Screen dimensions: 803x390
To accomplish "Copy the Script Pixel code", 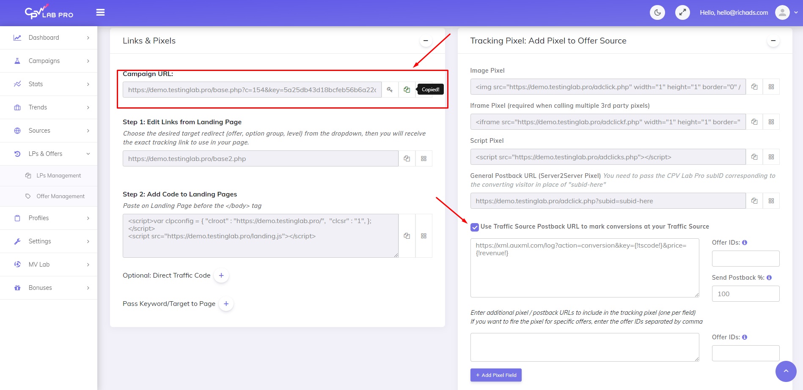I will pyautogui.click(x=754, y=157).
